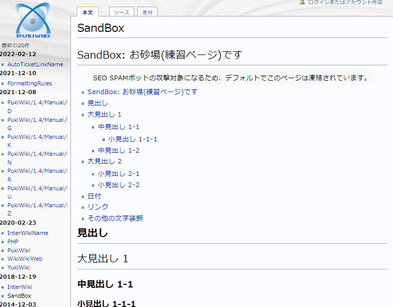This screenshot has height=307, width=393.
Task: Click the 2021-12-08 date heading
Action: (x=18, y=92)
